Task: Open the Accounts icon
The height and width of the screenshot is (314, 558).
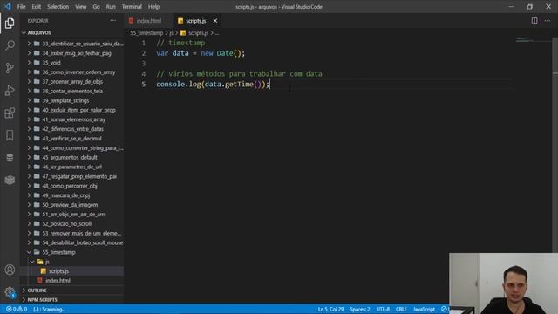Action: coord(10,270)
